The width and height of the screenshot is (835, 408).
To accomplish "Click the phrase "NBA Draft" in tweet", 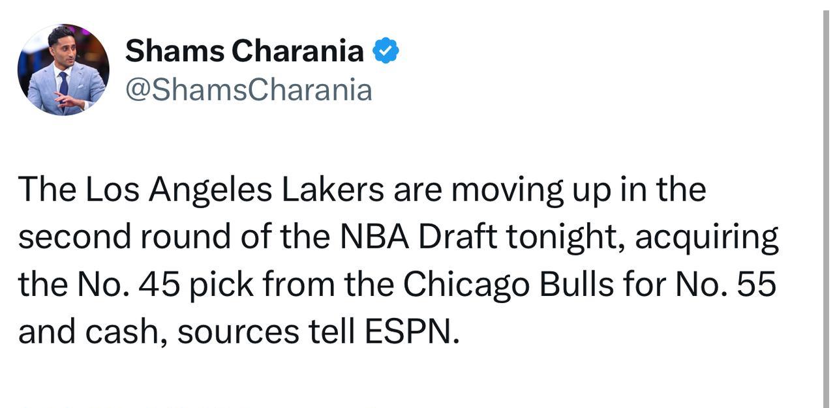I will tap(418, 237).
